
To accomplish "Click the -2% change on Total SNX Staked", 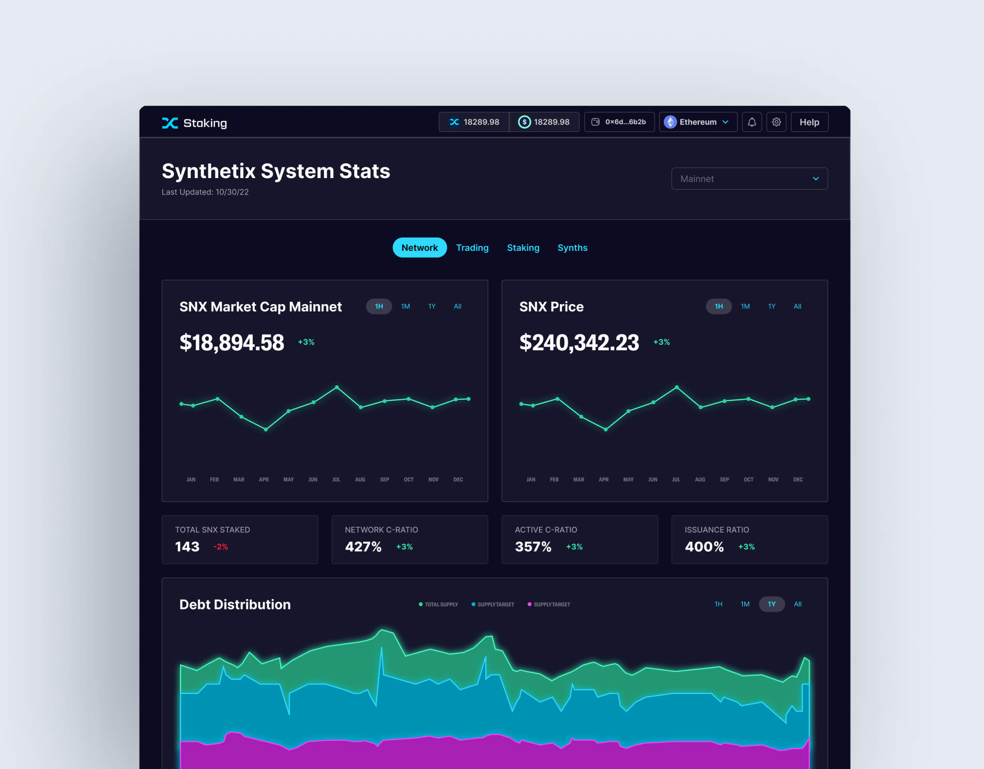I will click(221, 547).
